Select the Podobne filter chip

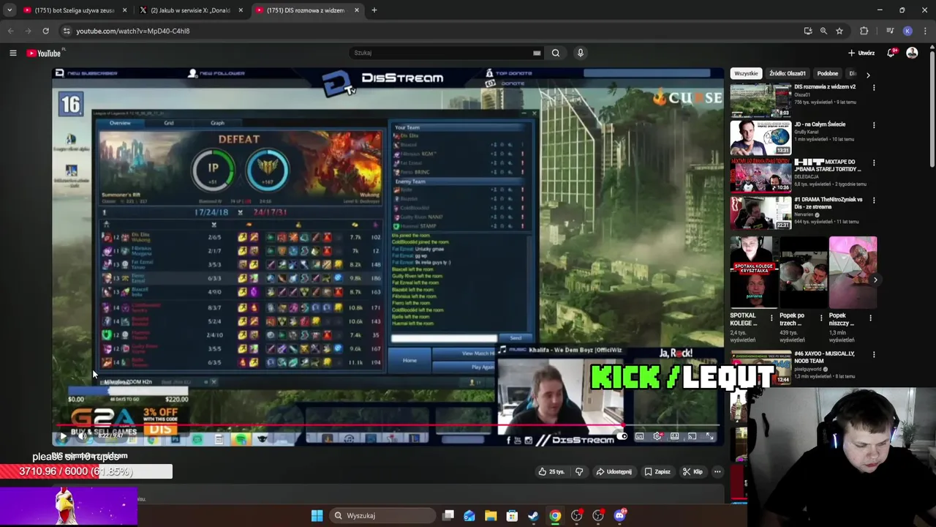tap(828, 73)
